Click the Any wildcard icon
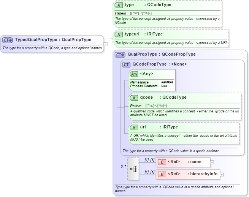This screenshot has height=197, width=249. click(x=134, y=74)
